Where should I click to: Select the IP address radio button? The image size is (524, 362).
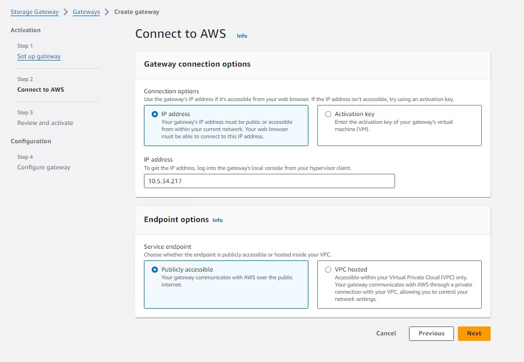154,114
